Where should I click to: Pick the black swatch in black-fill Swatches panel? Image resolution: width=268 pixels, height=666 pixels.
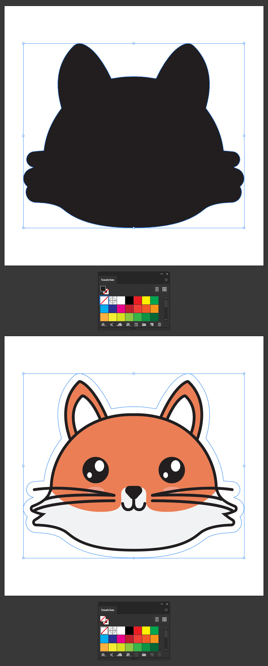click(129, 300)
